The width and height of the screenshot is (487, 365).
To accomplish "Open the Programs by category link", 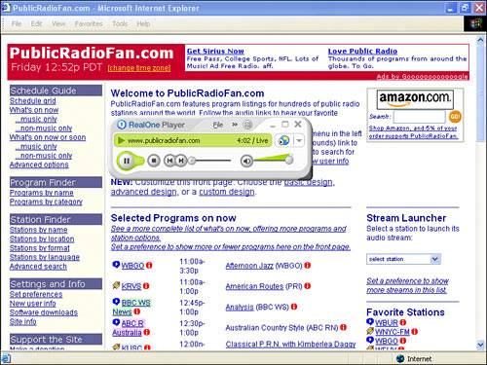I will [46, 201].
